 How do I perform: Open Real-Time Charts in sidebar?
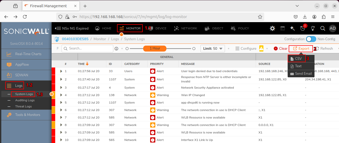pos(26,54)
